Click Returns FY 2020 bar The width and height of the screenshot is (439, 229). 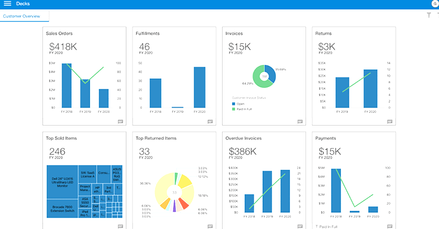[370, 88]
